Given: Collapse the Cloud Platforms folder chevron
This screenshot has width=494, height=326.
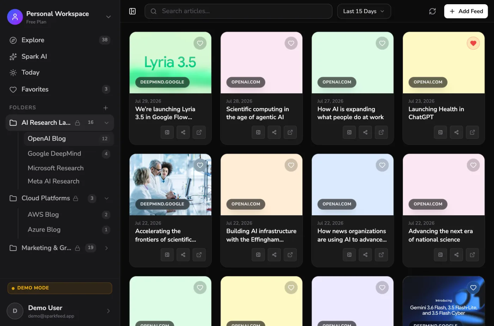Looking at the screenshot, I should pyautogui.click(x=106, y=198).
